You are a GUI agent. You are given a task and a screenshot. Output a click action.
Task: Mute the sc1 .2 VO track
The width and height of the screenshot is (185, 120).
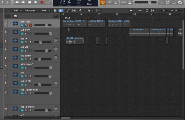(x=22, y=34)
